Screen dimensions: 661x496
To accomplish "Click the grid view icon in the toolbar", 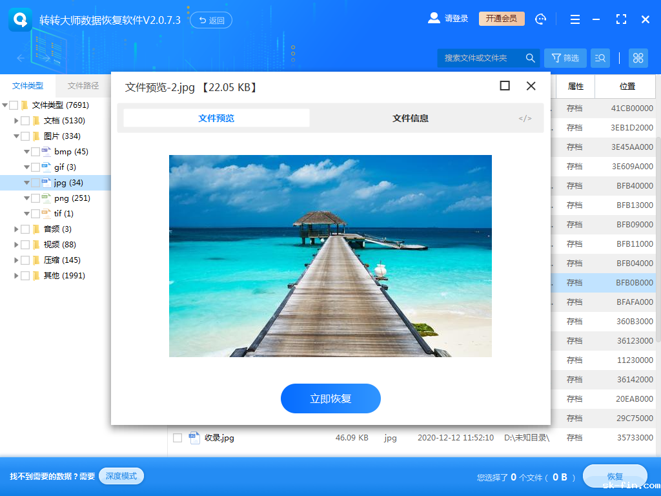I will click(638, 57).
